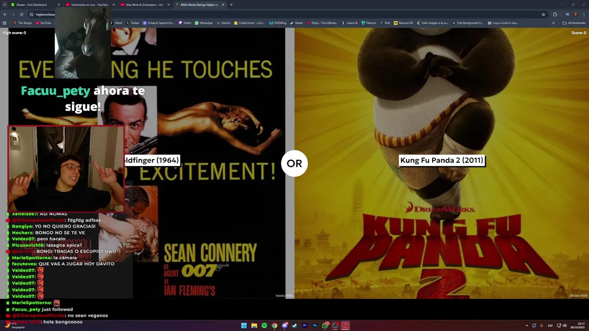
Task: Open the weather widget showing Despejado
Action: coord(14,325)
